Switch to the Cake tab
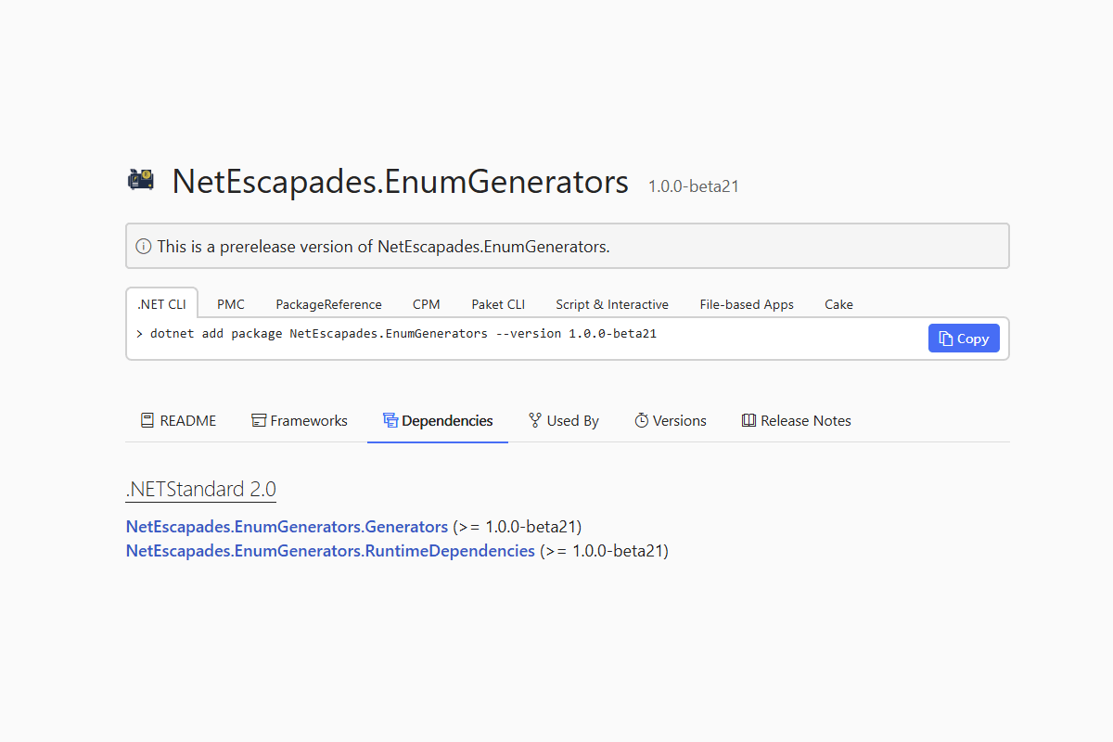1113x742 pixels. point(838,304)
